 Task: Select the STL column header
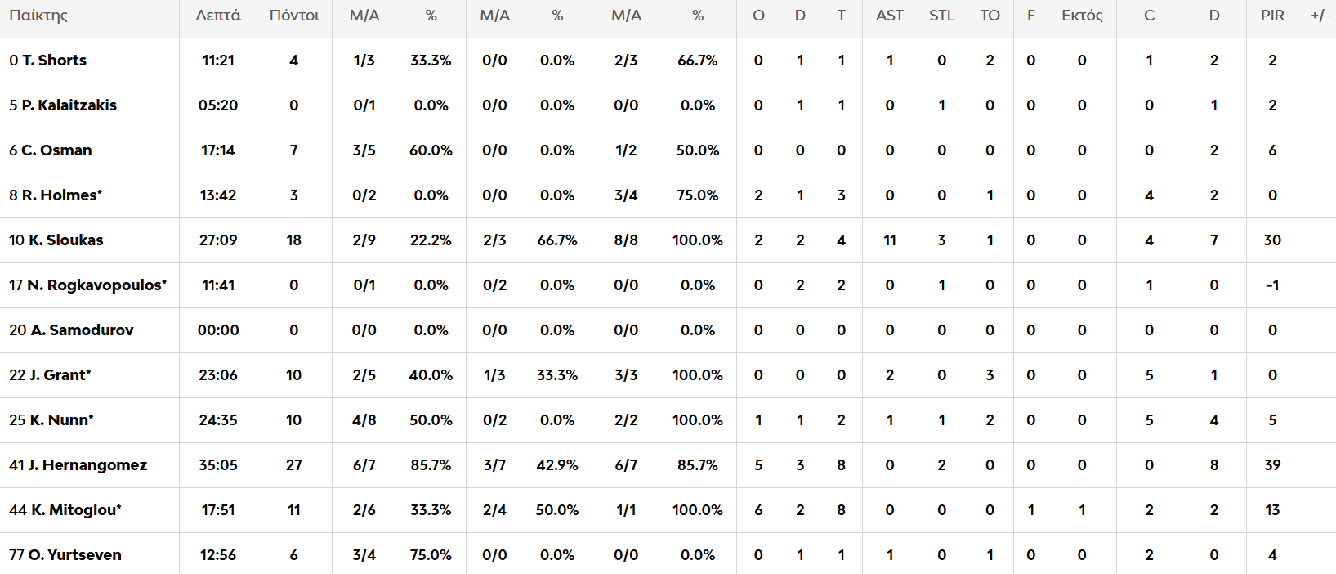click(941, 16)
